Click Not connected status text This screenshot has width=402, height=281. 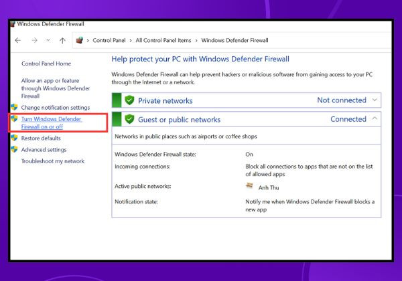342,100
